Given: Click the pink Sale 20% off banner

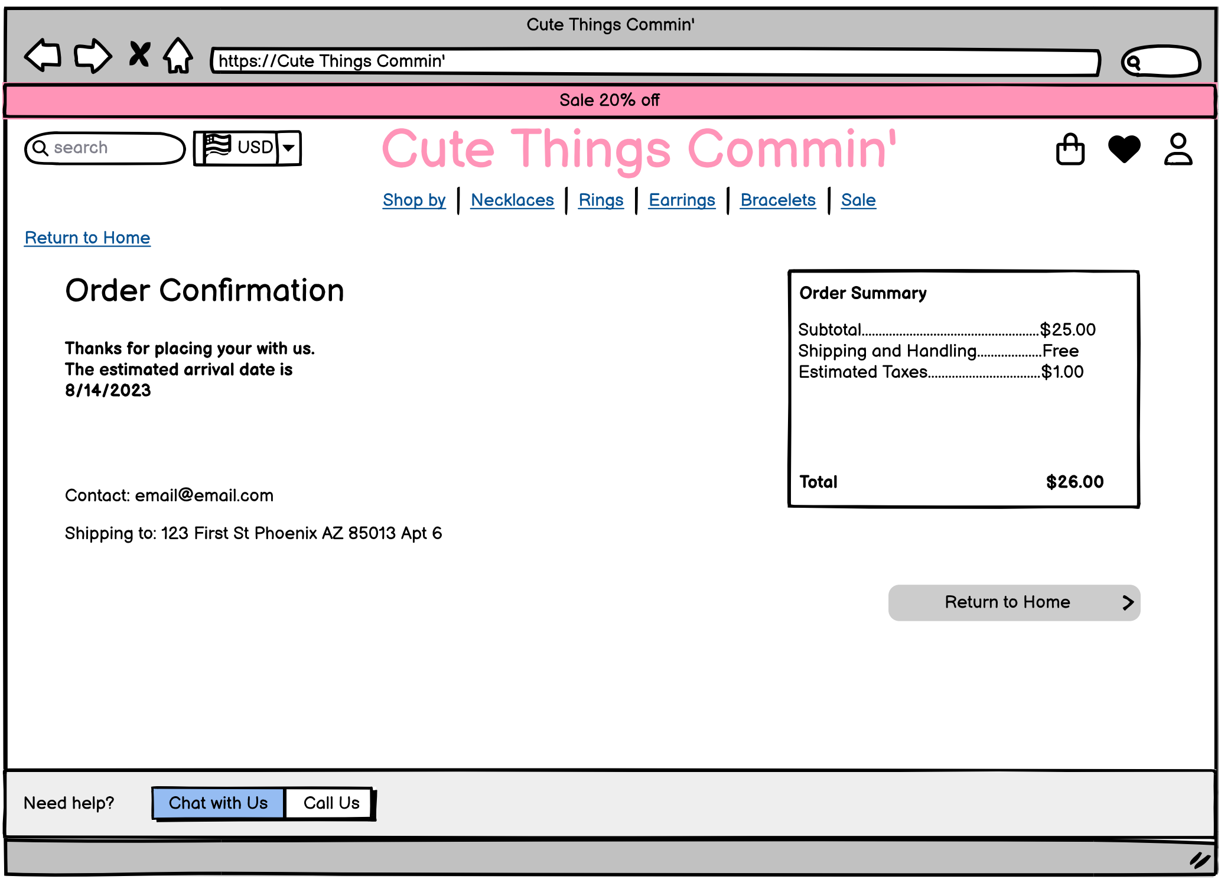Looking at the screenshot, I should tap(610, 100).
